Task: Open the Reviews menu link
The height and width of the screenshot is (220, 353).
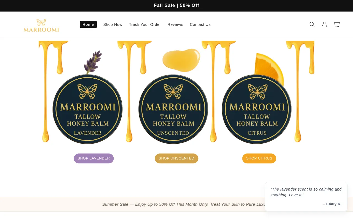Action: pos(175,24)
